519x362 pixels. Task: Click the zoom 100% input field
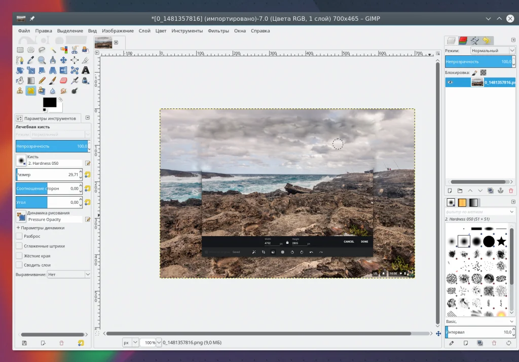147,343
